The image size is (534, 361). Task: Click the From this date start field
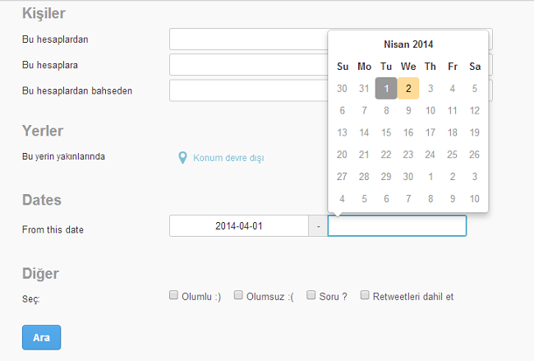click(238, 225)
